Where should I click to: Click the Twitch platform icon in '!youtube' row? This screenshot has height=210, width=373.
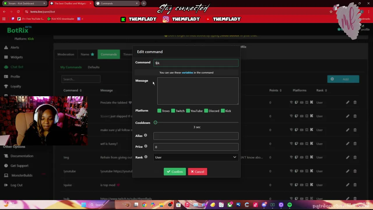coord(296,171)
